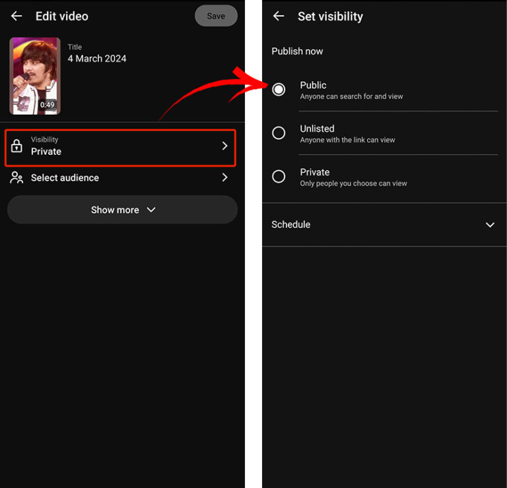Screen dimensions: 507x488
Task: Click the lock icon beside Visibility
Action: (17, 146)
